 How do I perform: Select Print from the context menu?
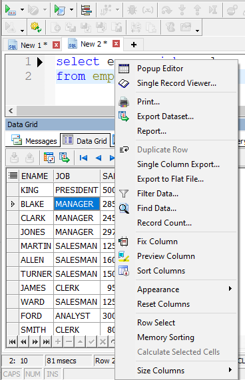(148, 102)
